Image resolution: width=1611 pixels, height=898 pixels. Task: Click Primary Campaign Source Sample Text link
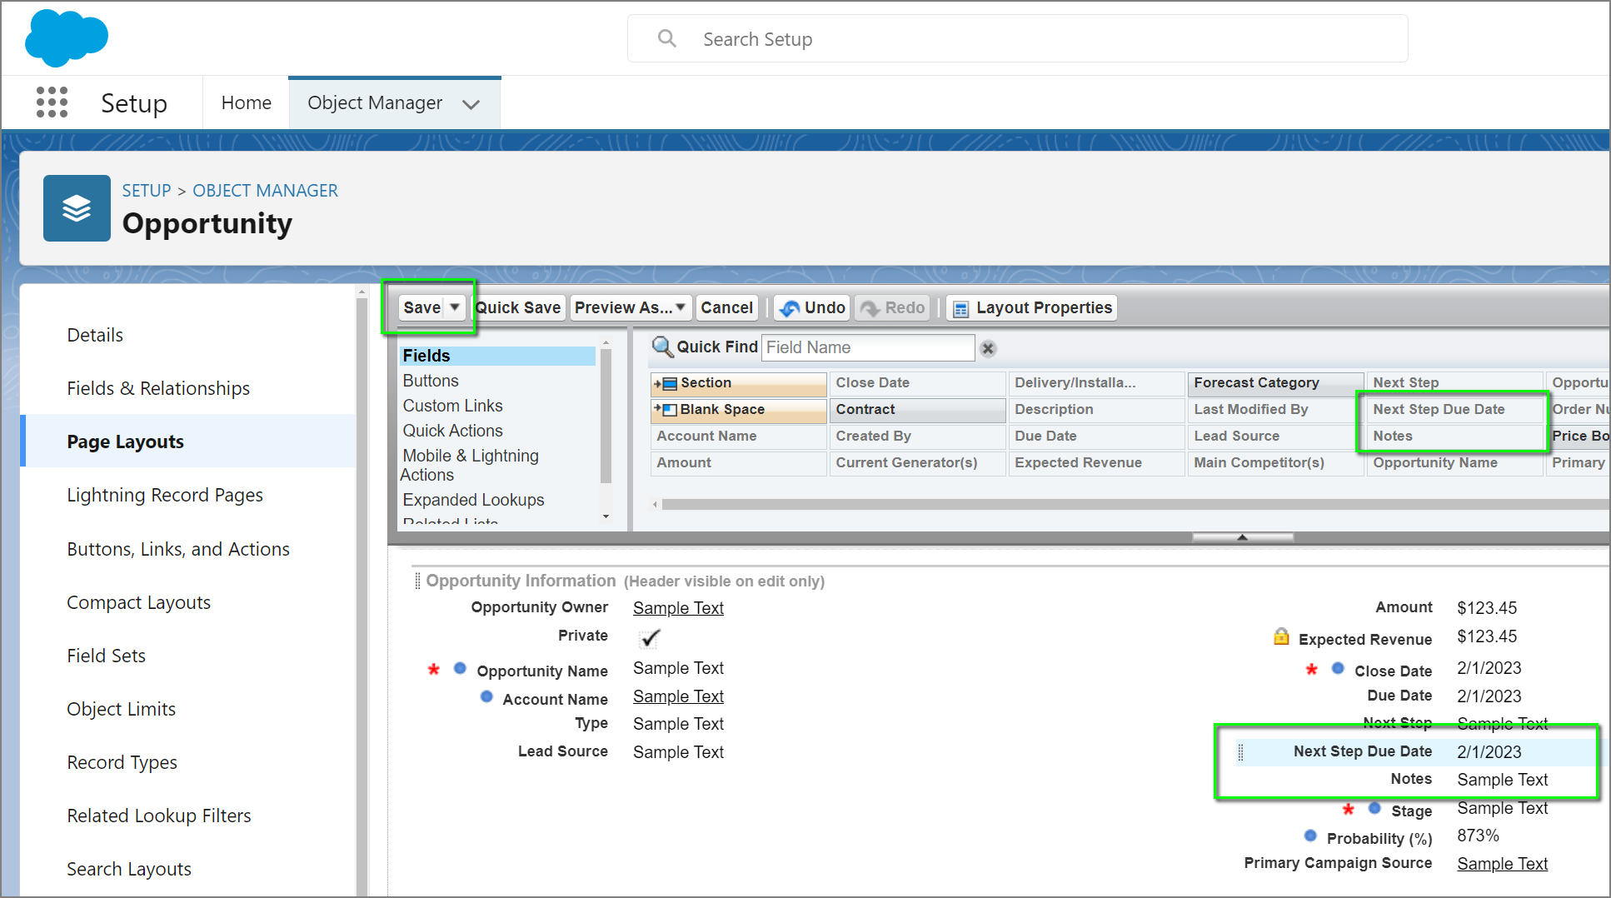click(1502, 864)
